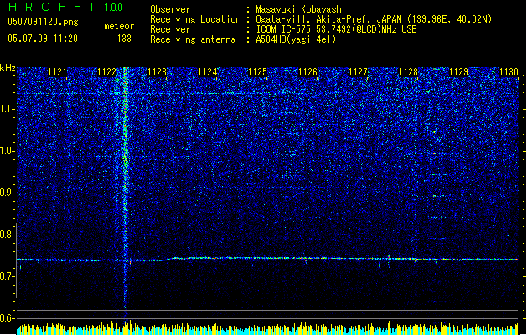
Task: Click time marker 1128
Action: [408, 72]
